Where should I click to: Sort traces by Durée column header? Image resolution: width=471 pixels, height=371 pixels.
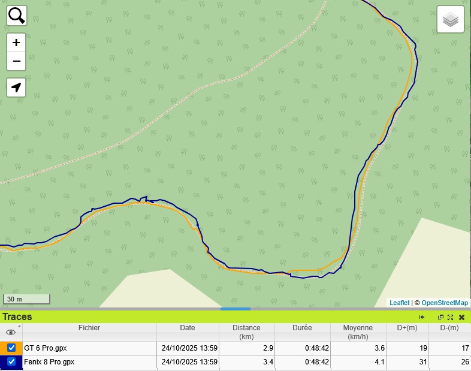(302, 328)
